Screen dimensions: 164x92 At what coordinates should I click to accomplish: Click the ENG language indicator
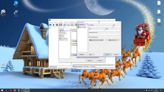click(x=152, y=90)
